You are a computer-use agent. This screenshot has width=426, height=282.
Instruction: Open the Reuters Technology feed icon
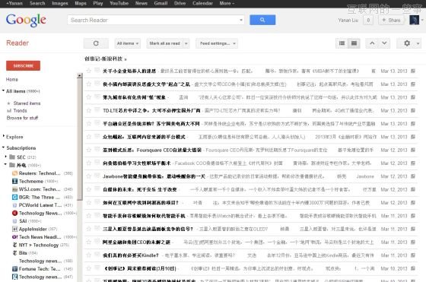click(14, 173)
